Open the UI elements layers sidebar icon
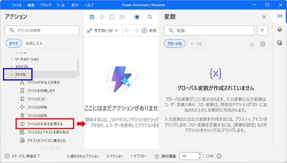 pyautogui.click(x=279, y=29)
